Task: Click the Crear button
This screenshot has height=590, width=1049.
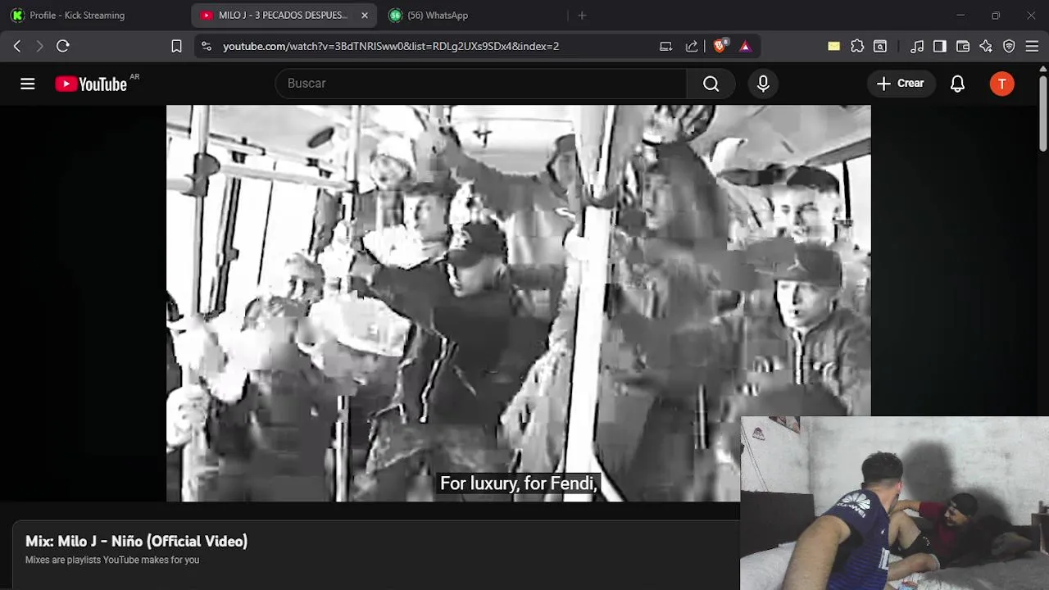Action: click(901, 84)
